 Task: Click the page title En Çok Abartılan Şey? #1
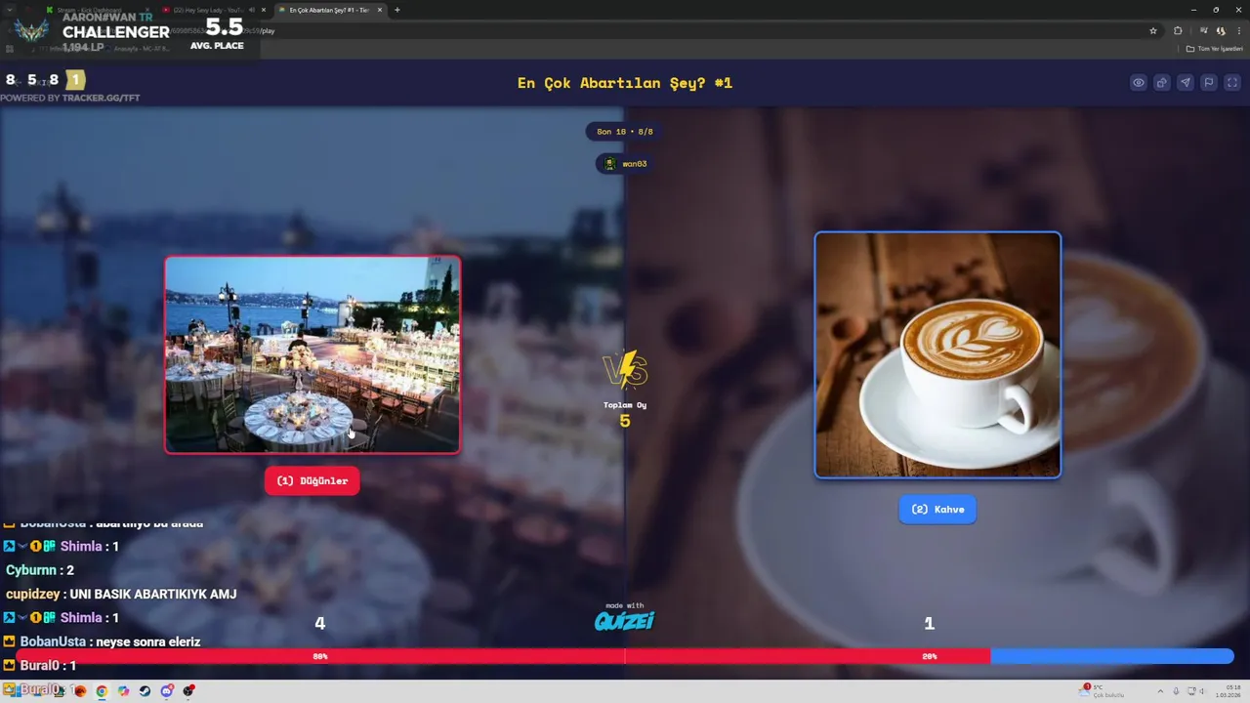click(x=625, y=83)
